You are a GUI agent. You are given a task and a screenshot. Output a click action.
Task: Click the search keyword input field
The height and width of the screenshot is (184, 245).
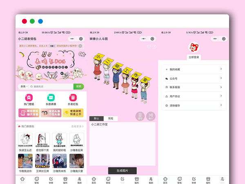point(51,86)
